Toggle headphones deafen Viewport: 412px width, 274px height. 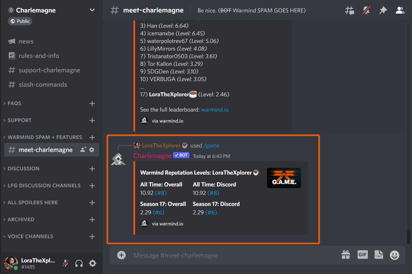79,264
